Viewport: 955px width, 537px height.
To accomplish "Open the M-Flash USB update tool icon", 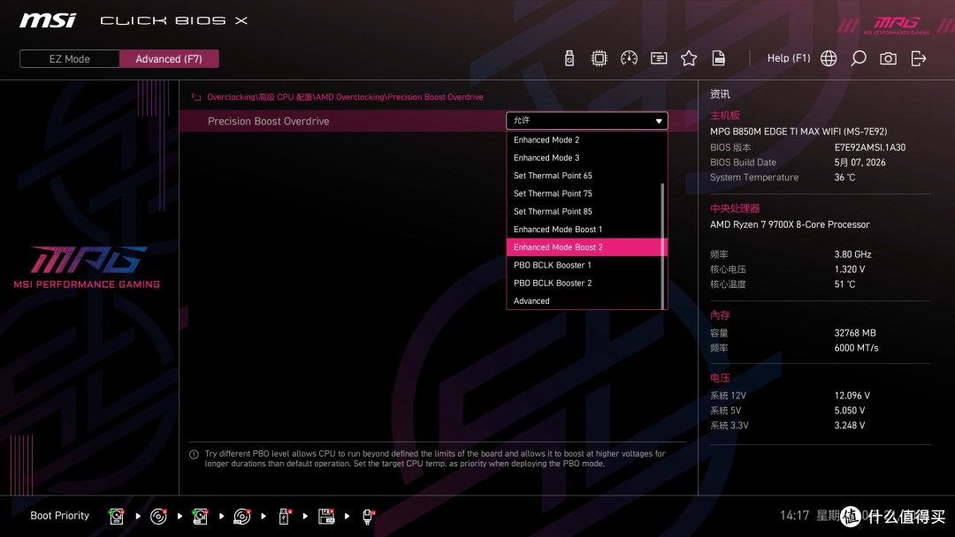I will tap(569, 58).
